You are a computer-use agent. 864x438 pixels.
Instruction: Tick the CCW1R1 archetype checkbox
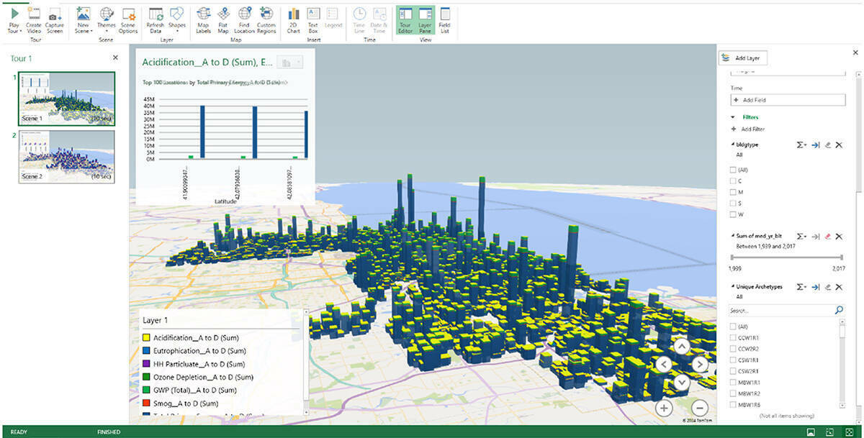[733, 337]
